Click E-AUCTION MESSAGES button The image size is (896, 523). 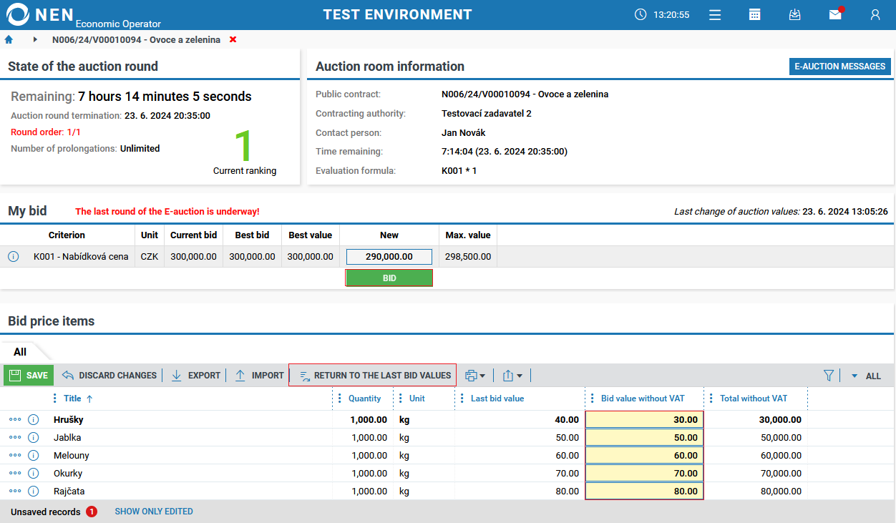click(x=839, y=66)
